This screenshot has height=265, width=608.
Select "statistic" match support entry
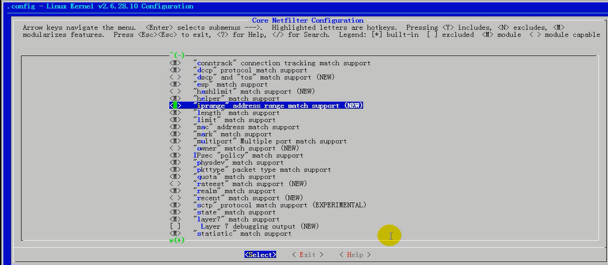coord(242,234)
